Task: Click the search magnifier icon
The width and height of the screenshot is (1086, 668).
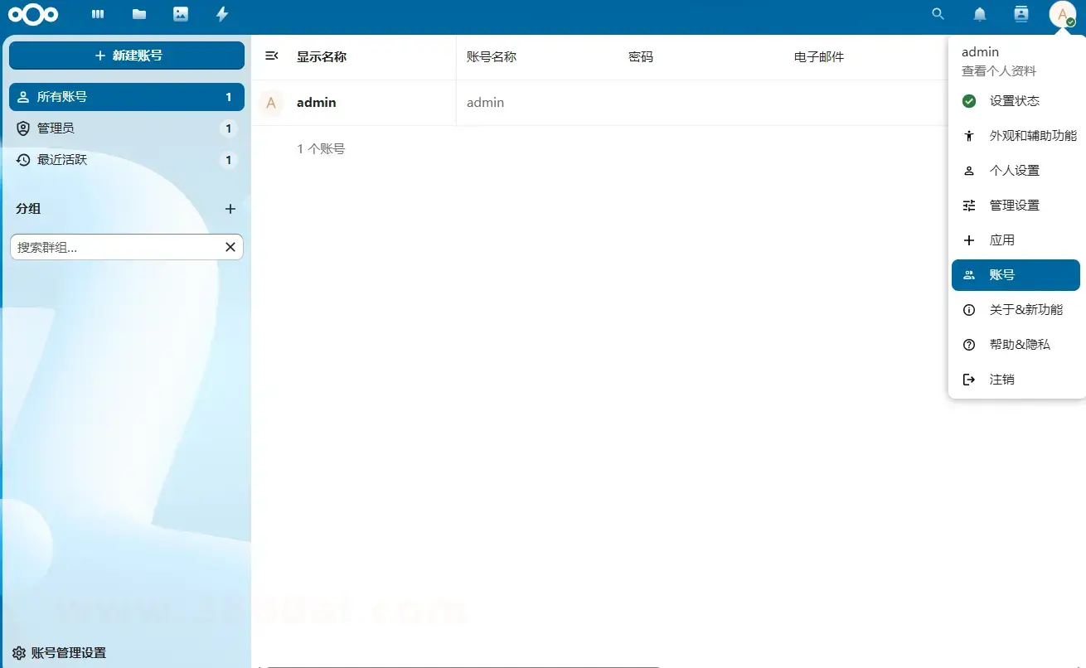Action: point(938,14)
